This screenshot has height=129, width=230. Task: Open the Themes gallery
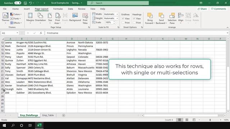pyautogui.click(x=5, y=18)
